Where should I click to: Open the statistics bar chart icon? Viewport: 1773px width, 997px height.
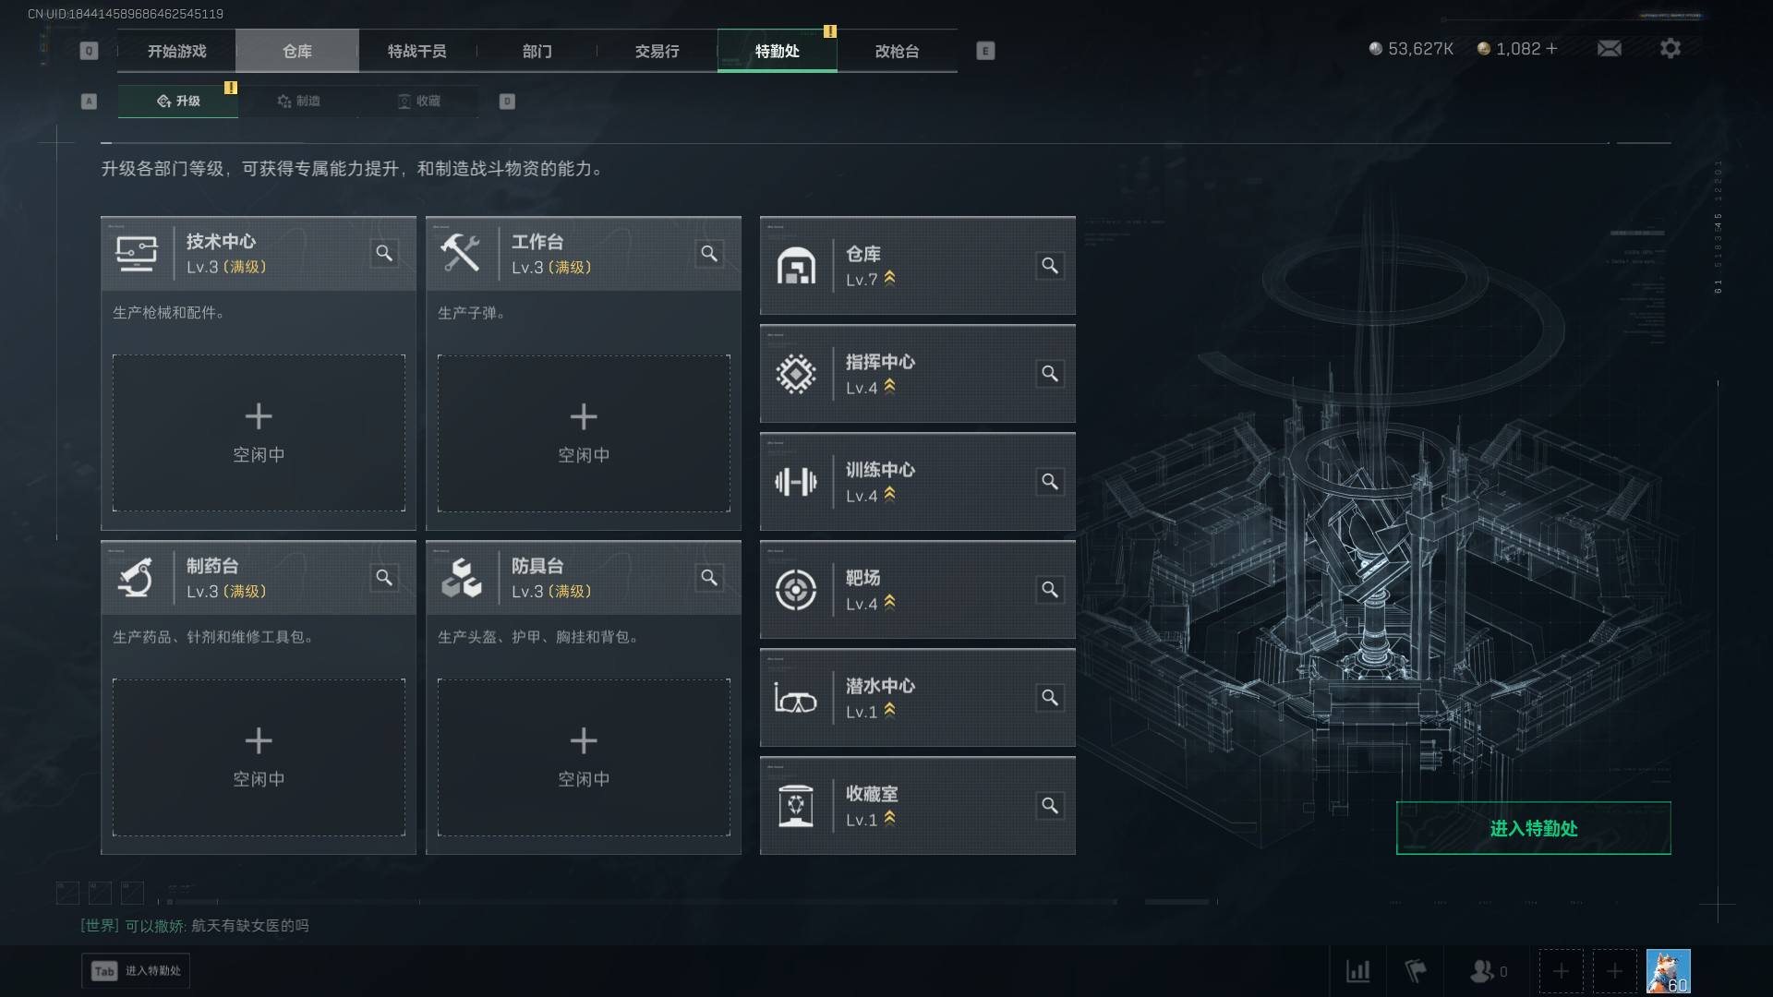click(x=1357, y=971)
